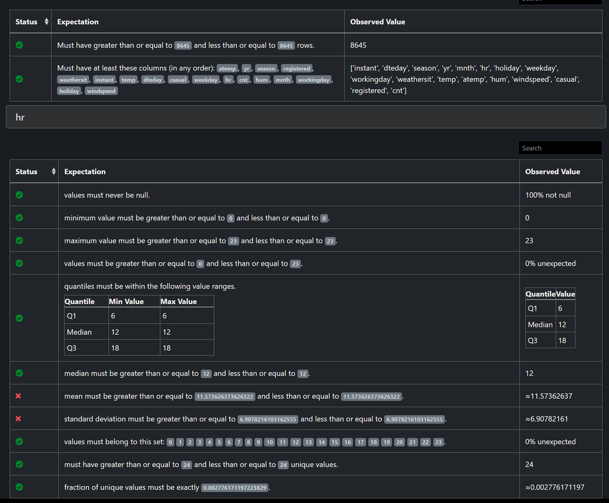
Task: Select the observed median value 12 in median row
Action: (529, 373)
